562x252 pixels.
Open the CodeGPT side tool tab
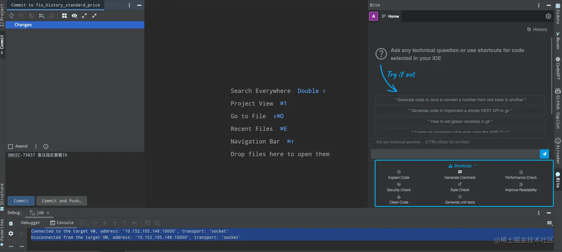(558, 68)
